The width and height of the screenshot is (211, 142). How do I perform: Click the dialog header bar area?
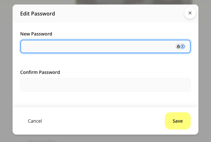tap(113, 14)
